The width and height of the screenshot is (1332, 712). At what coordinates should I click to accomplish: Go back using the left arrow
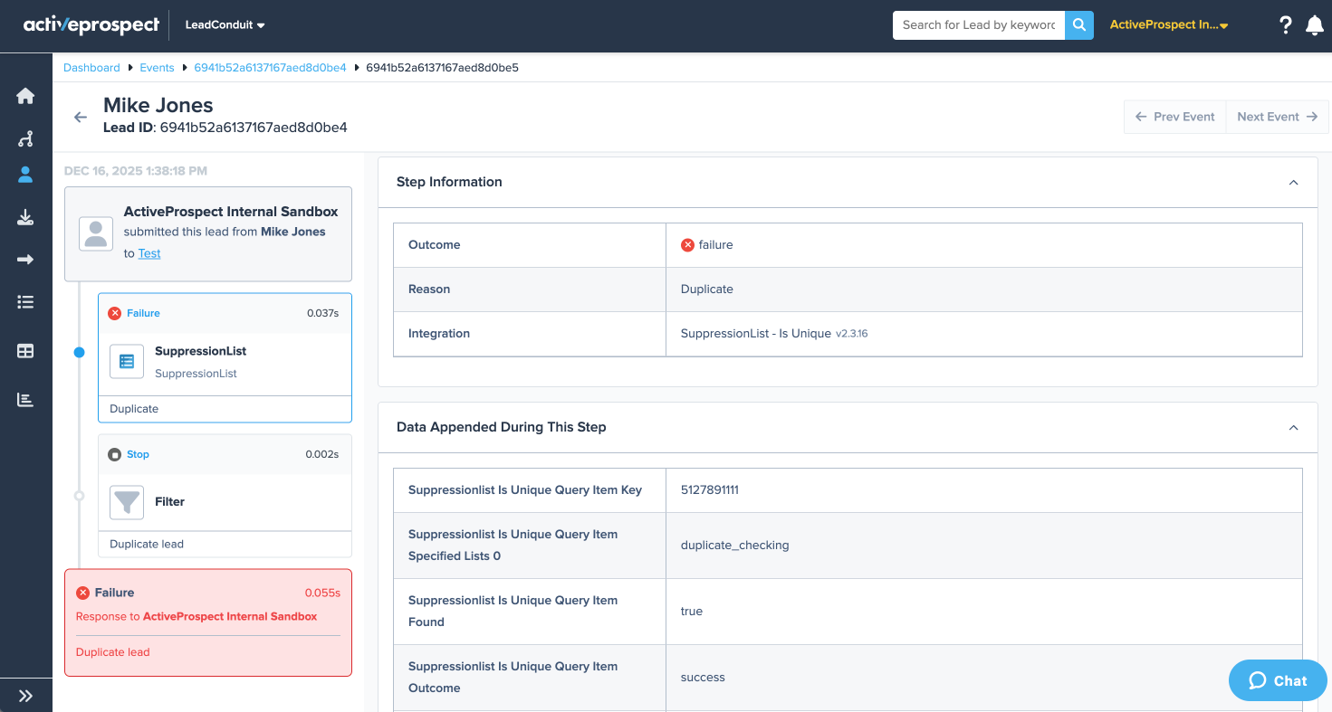click(x=81, y=117)
